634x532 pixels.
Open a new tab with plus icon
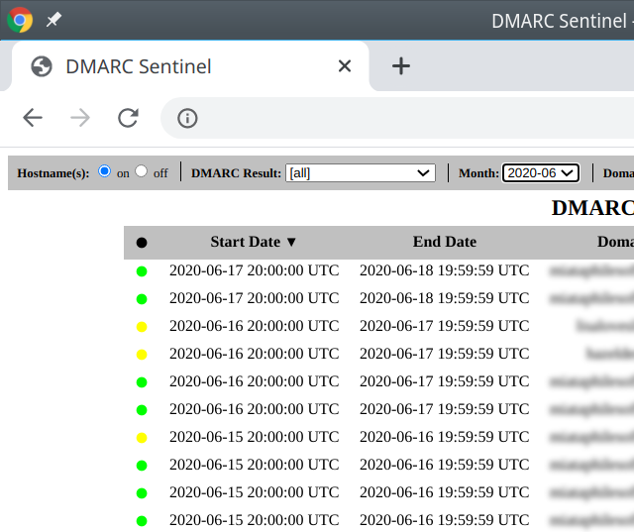point(400,66)
